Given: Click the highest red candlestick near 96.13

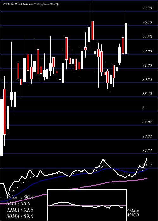Looking at the screenshot, I should (92, 31).
